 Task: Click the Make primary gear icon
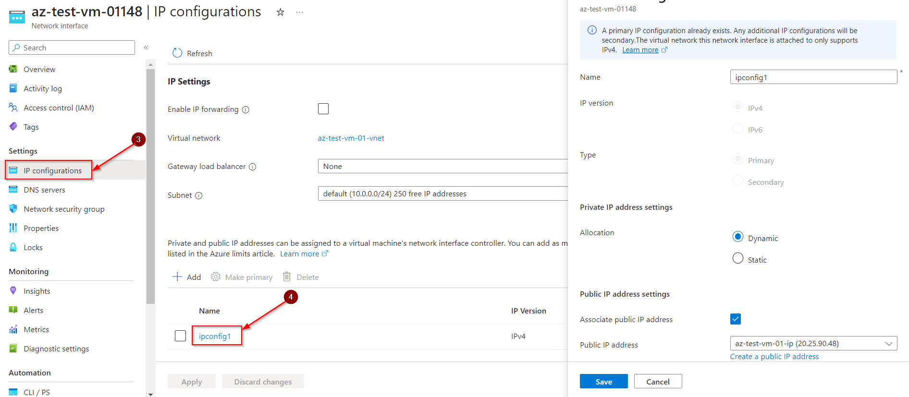[x=216, y=277]
